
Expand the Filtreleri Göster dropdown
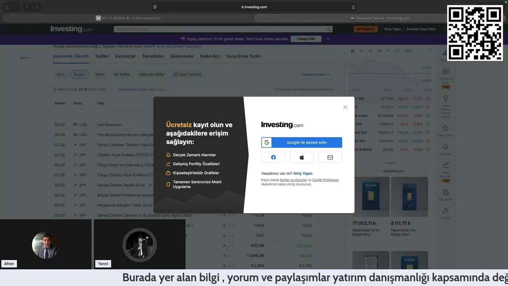click(316, 74)
